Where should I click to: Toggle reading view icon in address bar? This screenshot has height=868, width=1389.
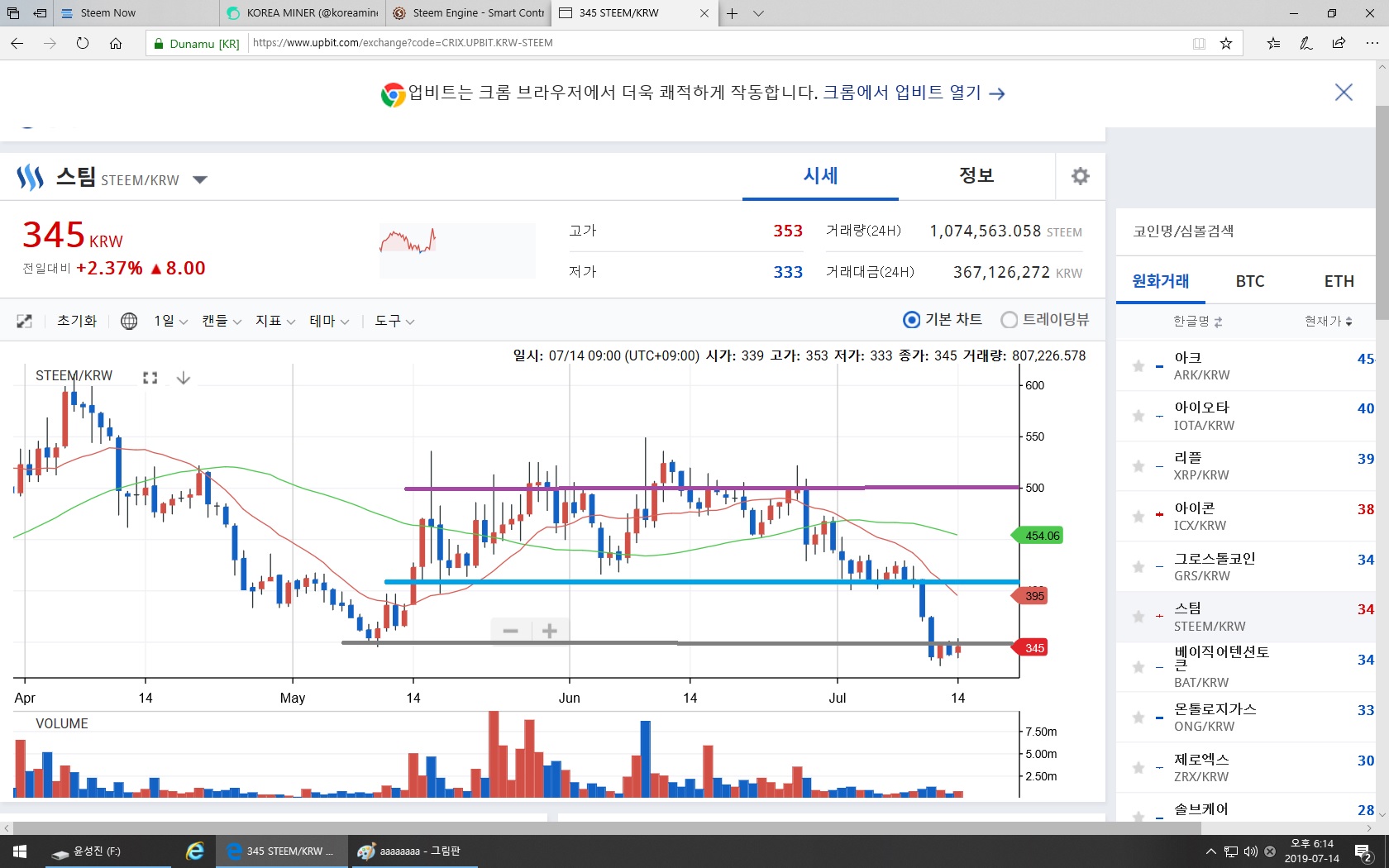point(1199,43)
